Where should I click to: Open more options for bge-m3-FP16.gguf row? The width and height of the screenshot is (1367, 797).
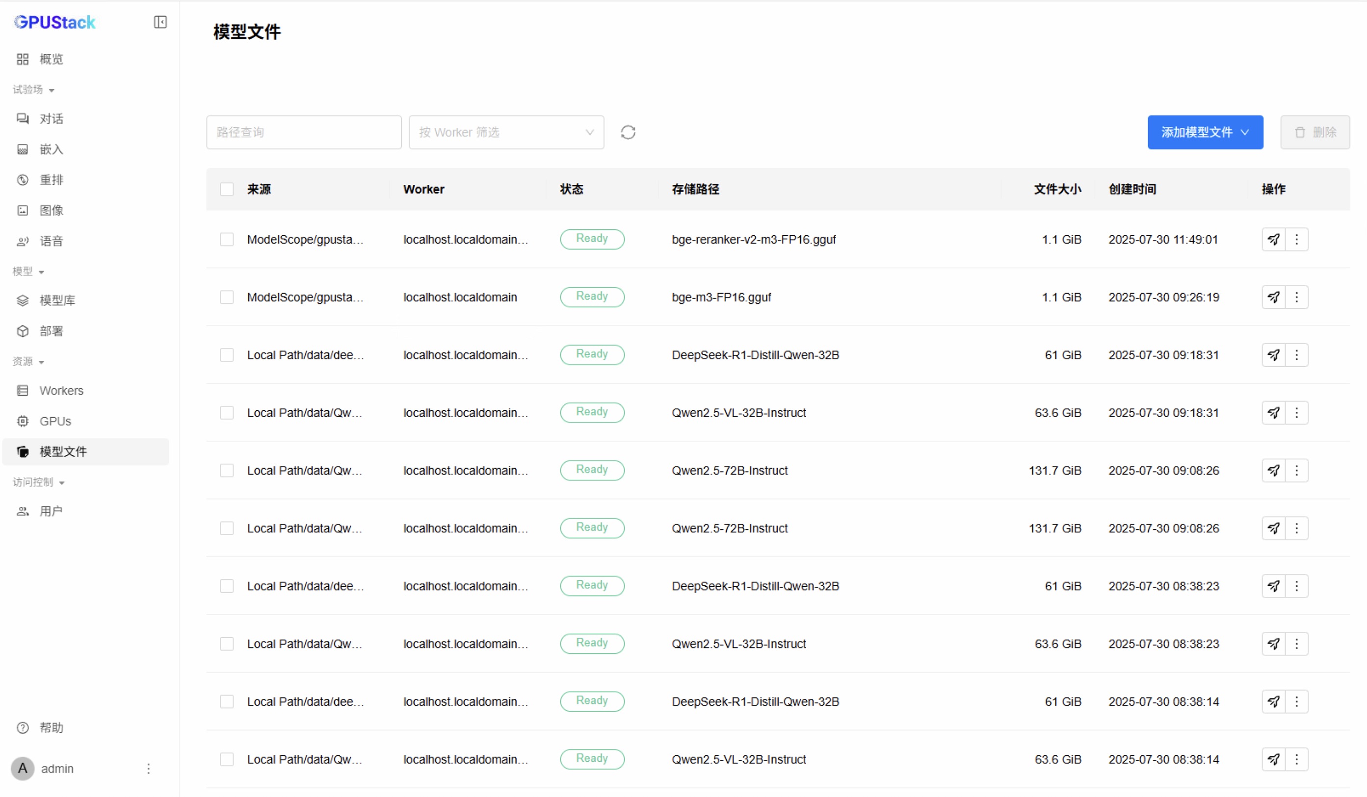tap(1296, 298)
